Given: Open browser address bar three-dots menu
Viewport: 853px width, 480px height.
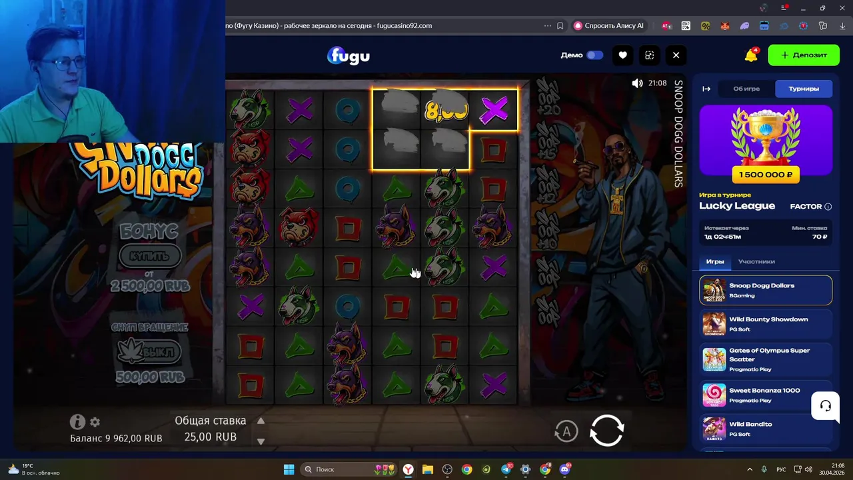Looking at the screenshot, I should (548, 26).
